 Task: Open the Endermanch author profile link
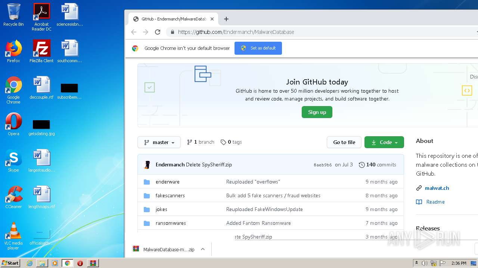pyautogui.click(x=170, y=165)
